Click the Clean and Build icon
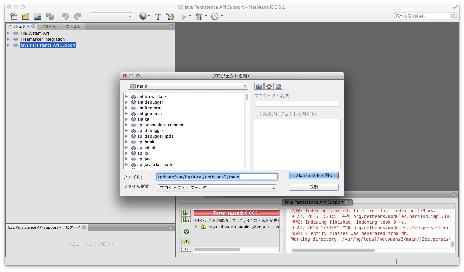 click(x=170, y=16)
